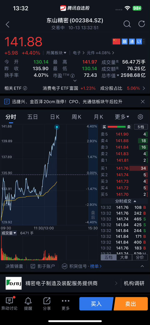
Task: Read the CPO 光通信 news headline
Action: click(67, 102)
